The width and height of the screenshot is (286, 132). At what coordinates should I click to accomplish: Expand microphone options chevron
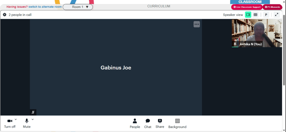coord(33,119)
